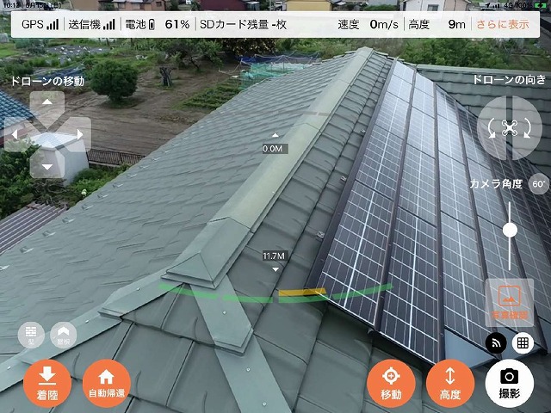Toggle the black wireless signal icon

pyautogui.click(x=496, y=343)
